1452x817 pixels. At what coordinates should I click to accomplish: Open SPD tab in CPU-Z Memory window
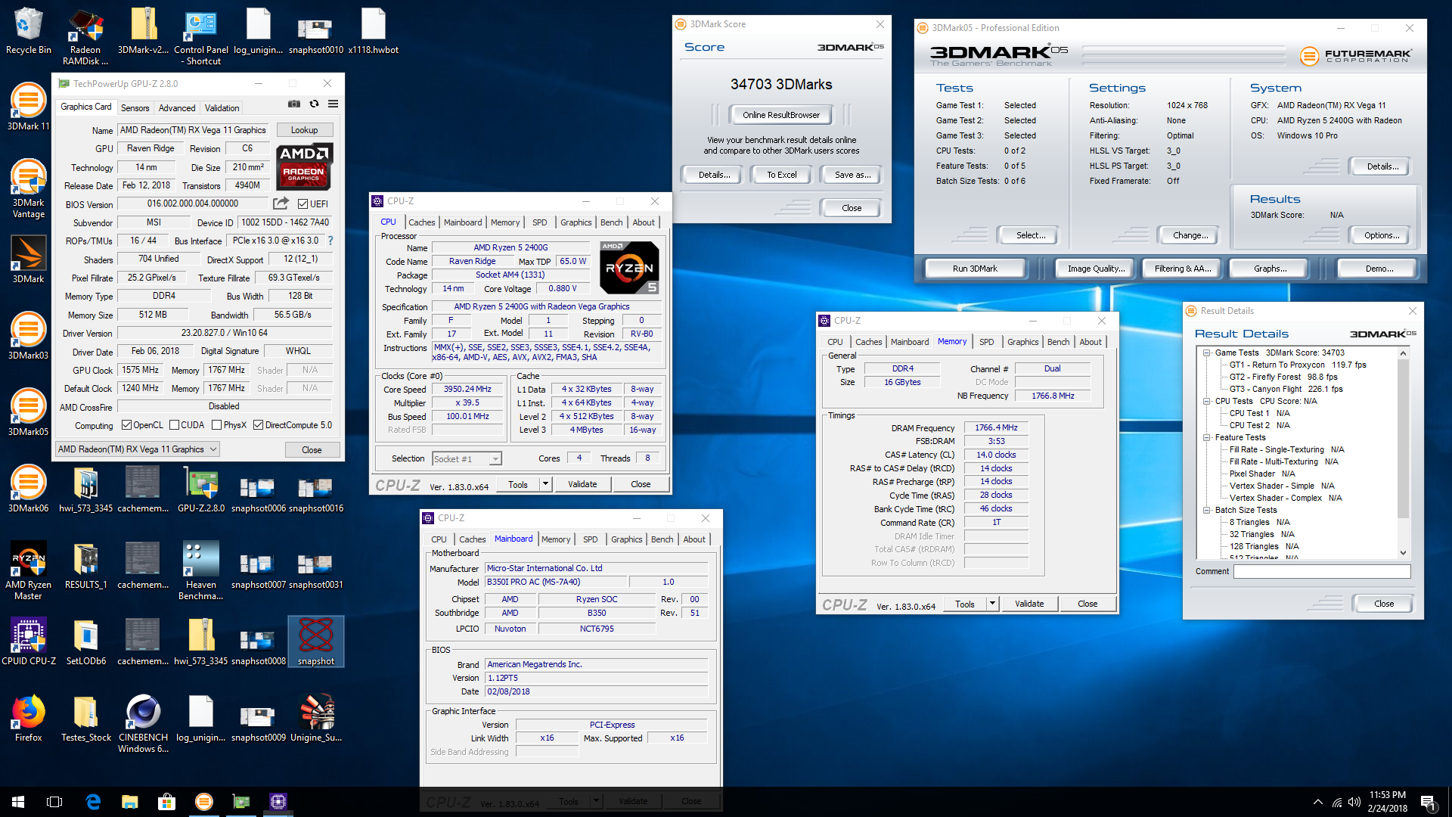click(x=986, y=342)
